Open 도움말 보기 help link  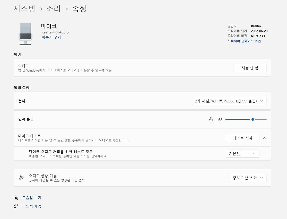click(x=32, y=198)
